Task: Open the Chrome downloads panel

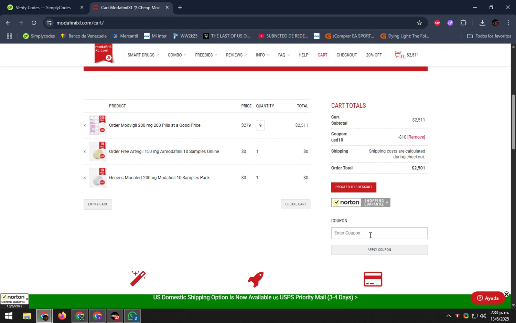Action: (482, 23)
